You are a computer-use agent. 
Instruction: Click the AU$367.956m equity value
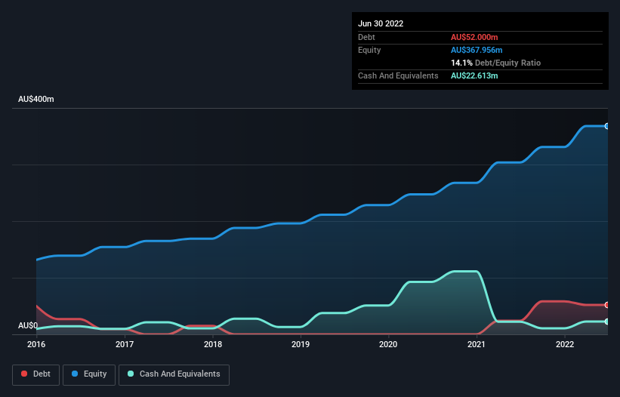coord(477,50)
